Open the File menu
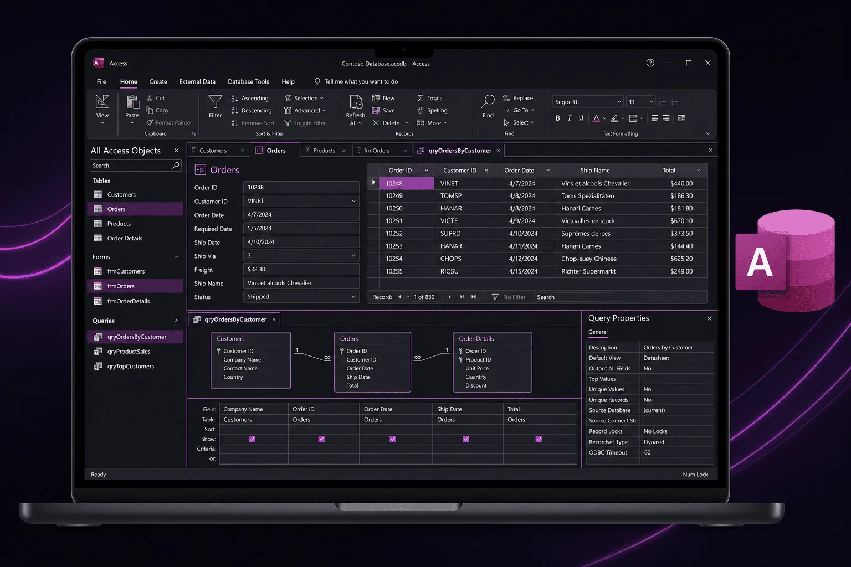The width and height of the screenshot is (851, 567). [x=101, y=81]
